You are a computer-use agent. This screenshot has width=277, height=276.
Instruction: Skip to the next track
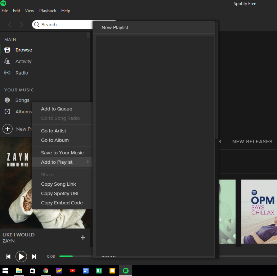click(34, 257)
